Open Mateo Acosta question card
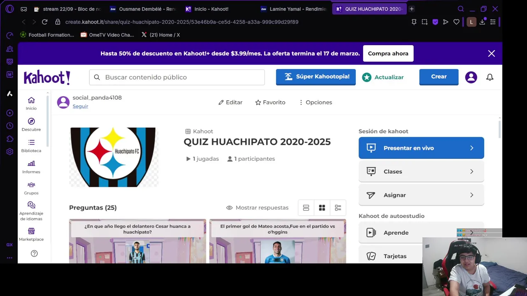The width and height of the screenshot is (527, 296). pos(277,241)
